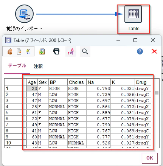Open help with question mark icon
Screen dimensions: 163x166
[x=140, y=51]
